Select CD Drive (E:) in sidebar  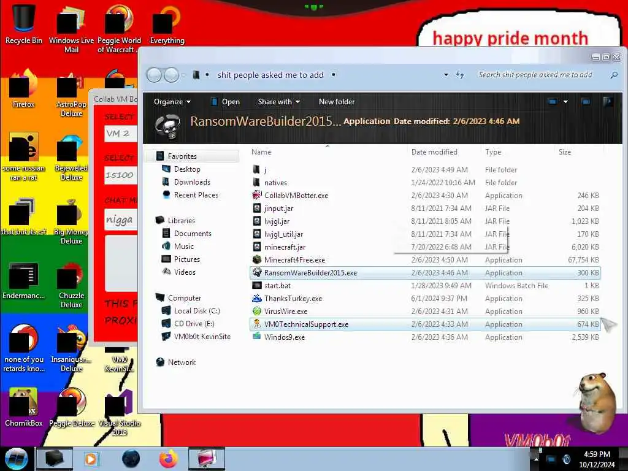tap(194, 324)
